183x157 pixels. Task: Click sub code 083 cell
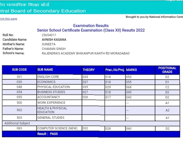point(19,128)
